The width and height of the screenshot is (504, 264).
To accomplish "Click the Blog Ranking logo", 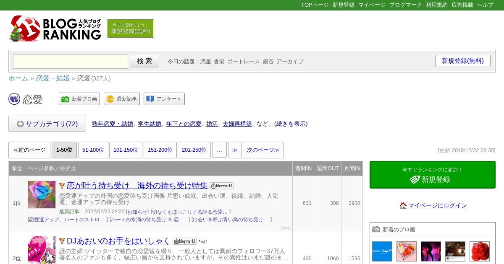I will tap(55, 28).
